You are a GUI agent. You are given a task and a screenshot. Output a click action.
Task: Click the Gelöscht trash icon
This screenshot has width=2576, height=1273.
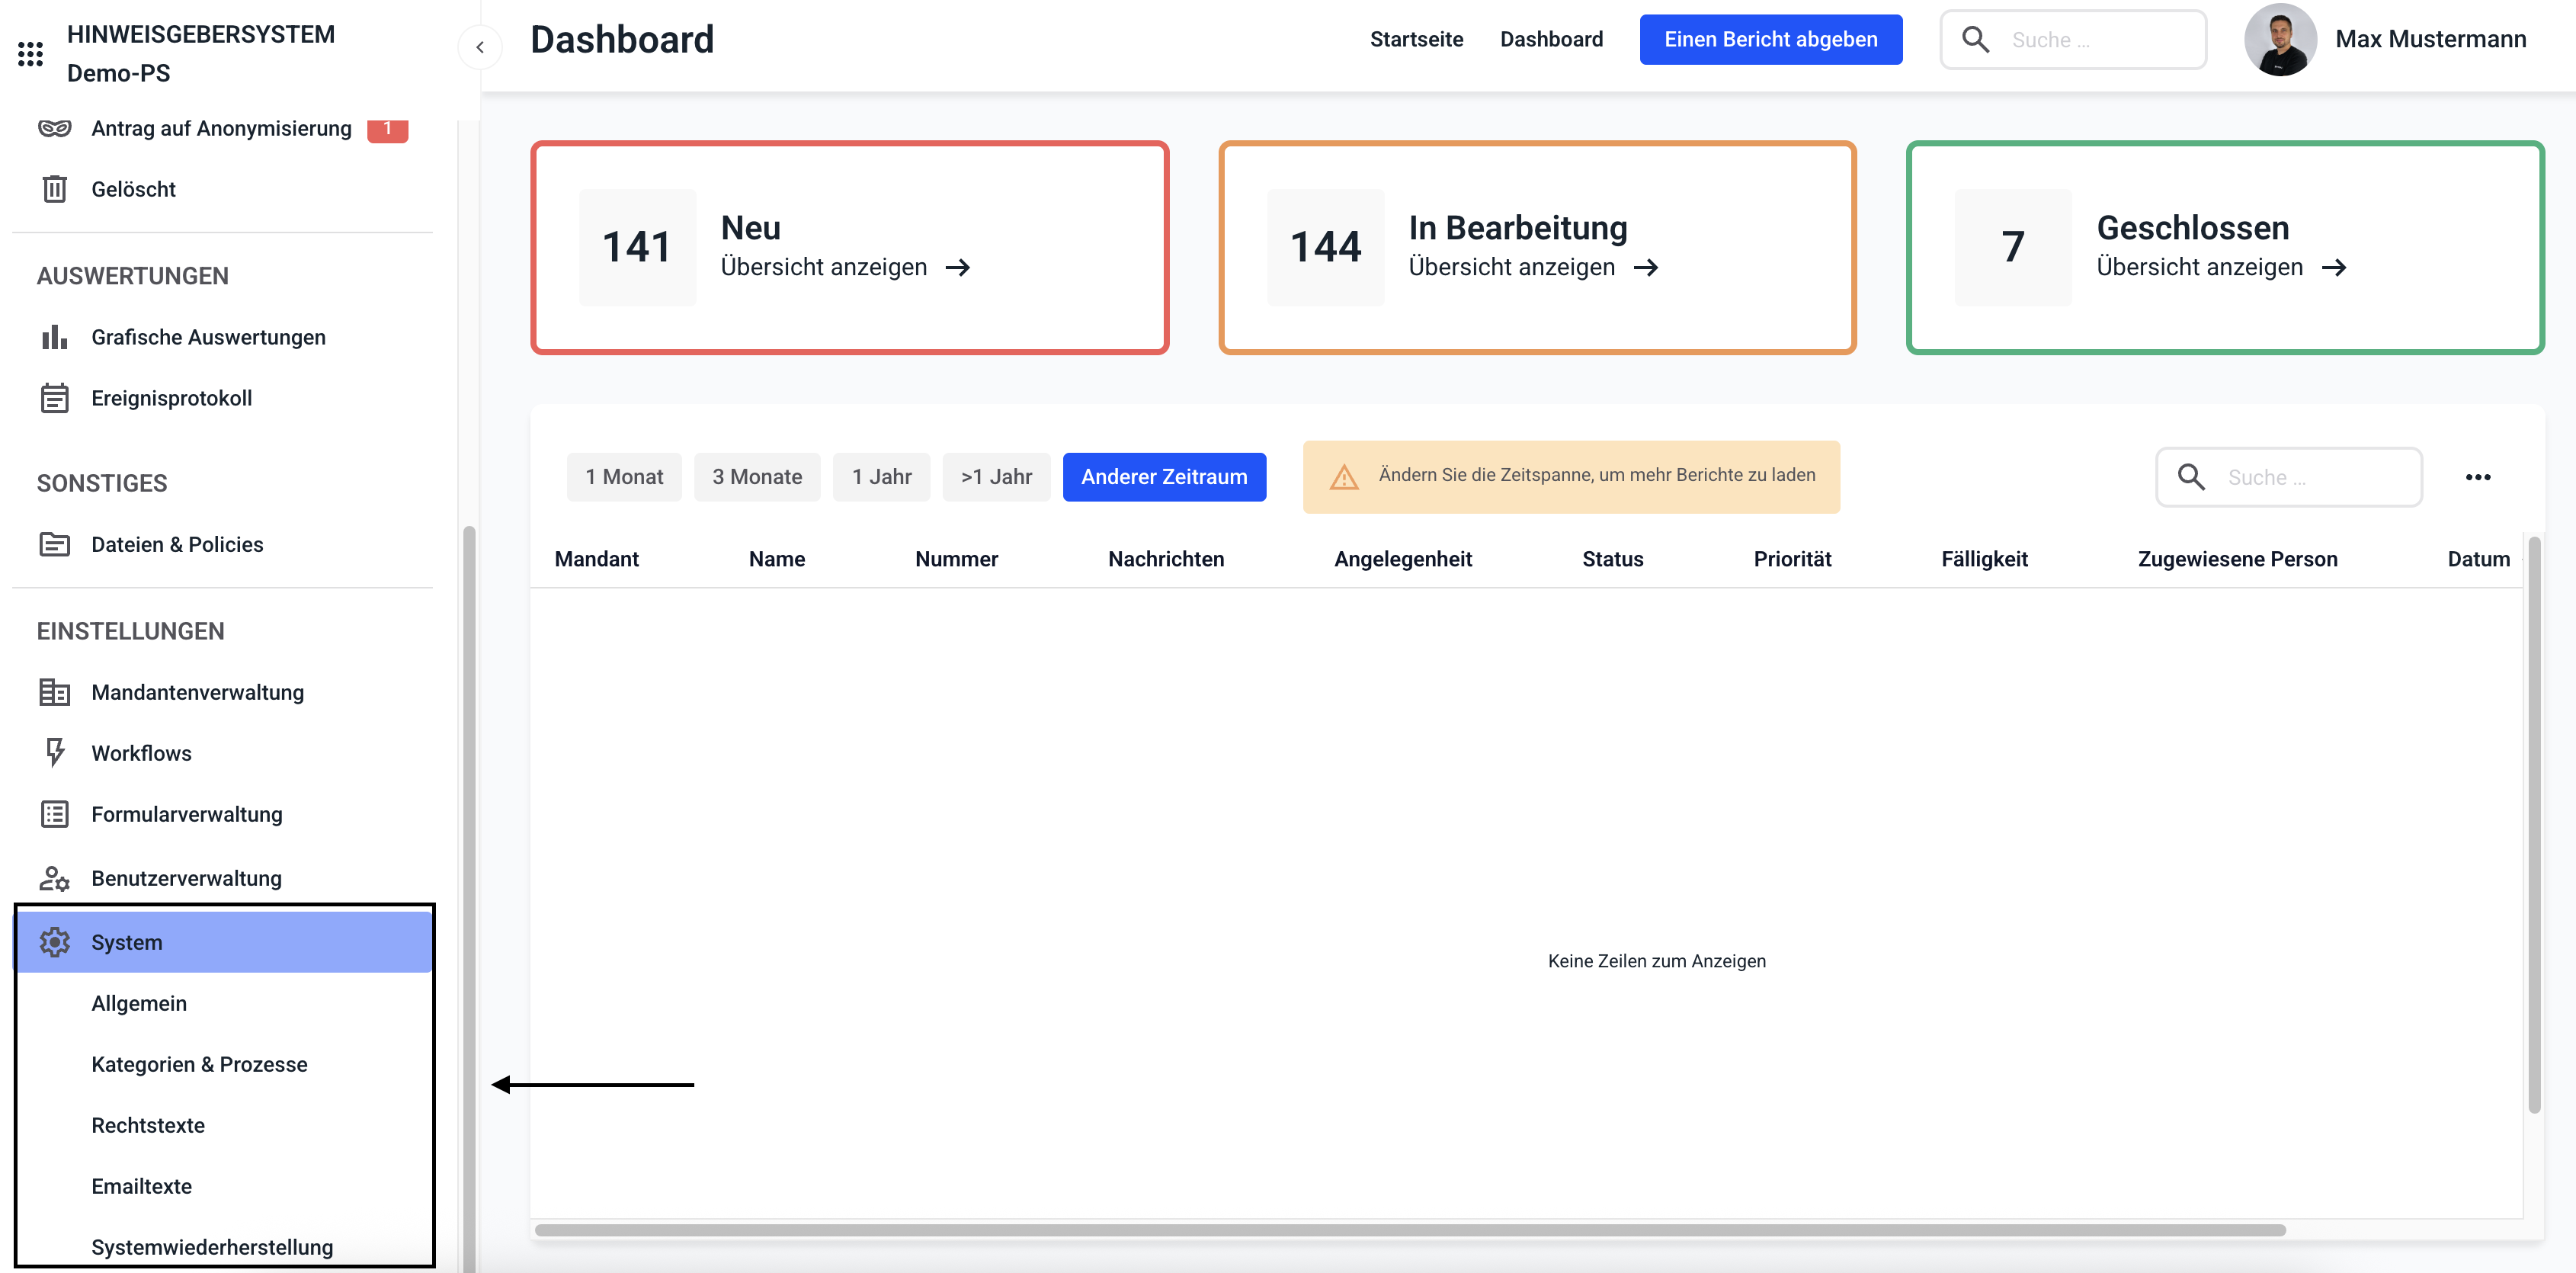pyautogui.click(x=54, y=189)
